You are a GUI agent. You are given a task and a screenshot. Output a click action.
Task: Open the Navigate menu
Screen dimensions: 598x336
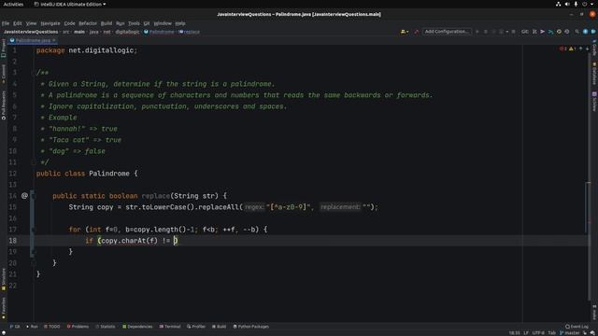[50, 23]
